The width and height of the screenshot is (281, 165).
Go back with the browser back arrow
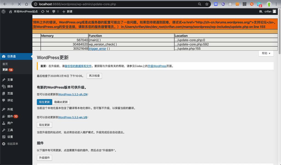[x=5, y=4]
